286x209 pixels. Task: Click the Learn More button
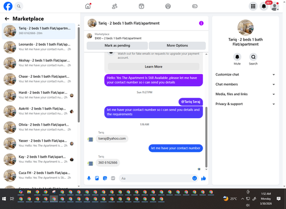[x=153, y=67]
